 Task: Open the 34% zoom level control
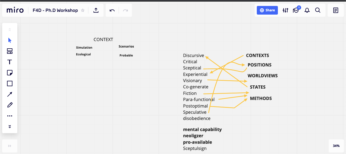(336, 146)
